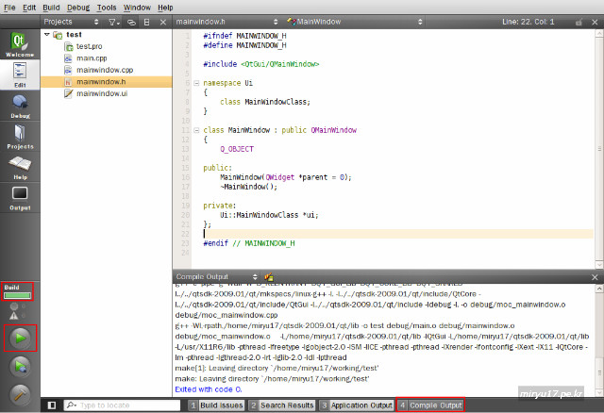Open the Edit menu
The height and width of the screenshot is (413, 604).
pos(29,8)
